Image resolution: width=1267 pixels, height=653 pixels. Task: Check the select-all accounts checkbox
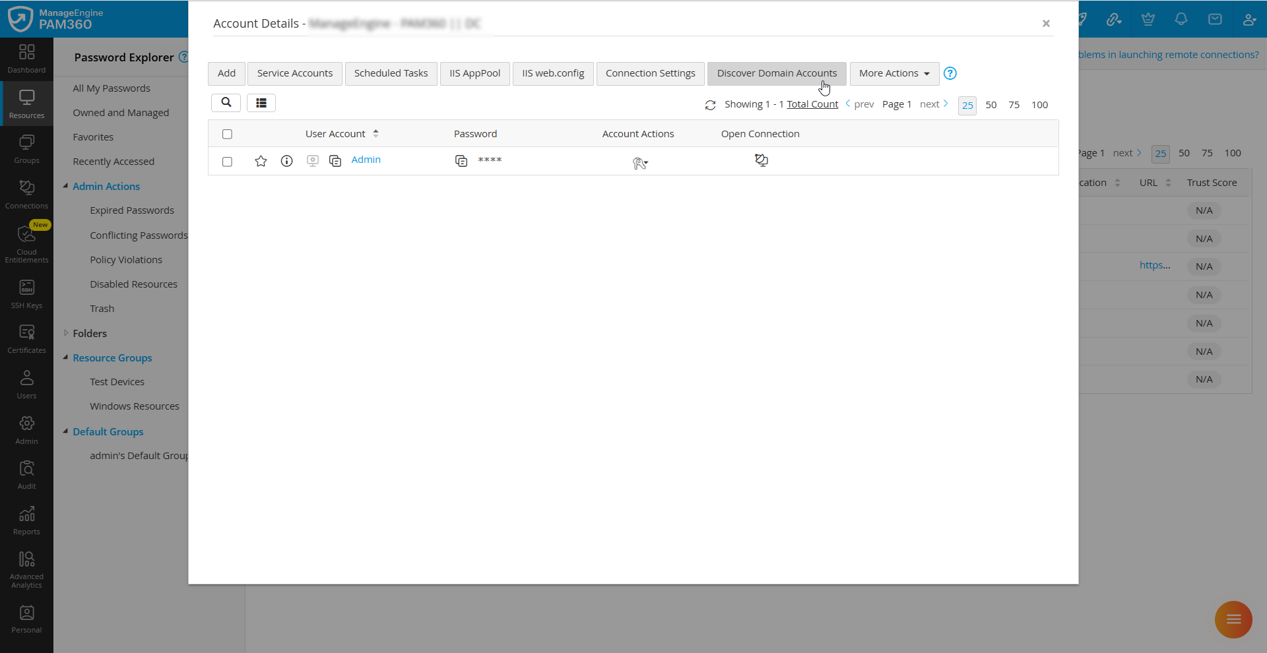coord(227,134)
